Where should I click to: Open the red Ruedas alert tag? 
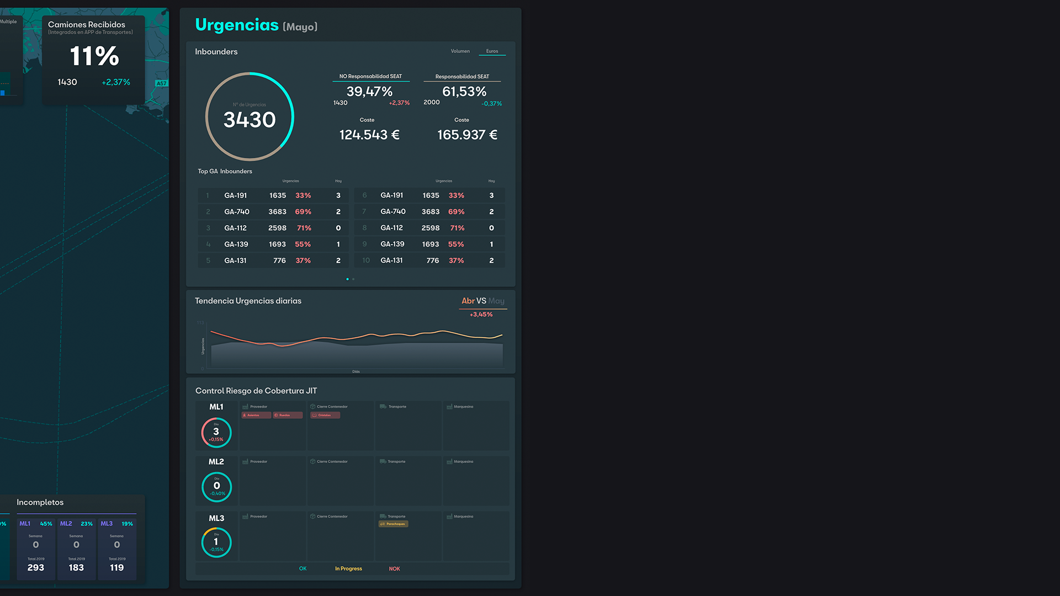[288, 415]
